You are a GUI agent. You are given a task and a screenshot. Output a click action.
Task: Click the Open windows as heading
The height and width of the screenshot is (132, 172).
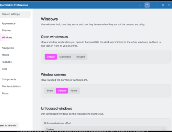(x=54, y=37)
